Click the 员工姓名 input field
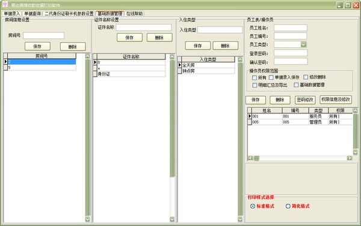 tap(291, 28)
